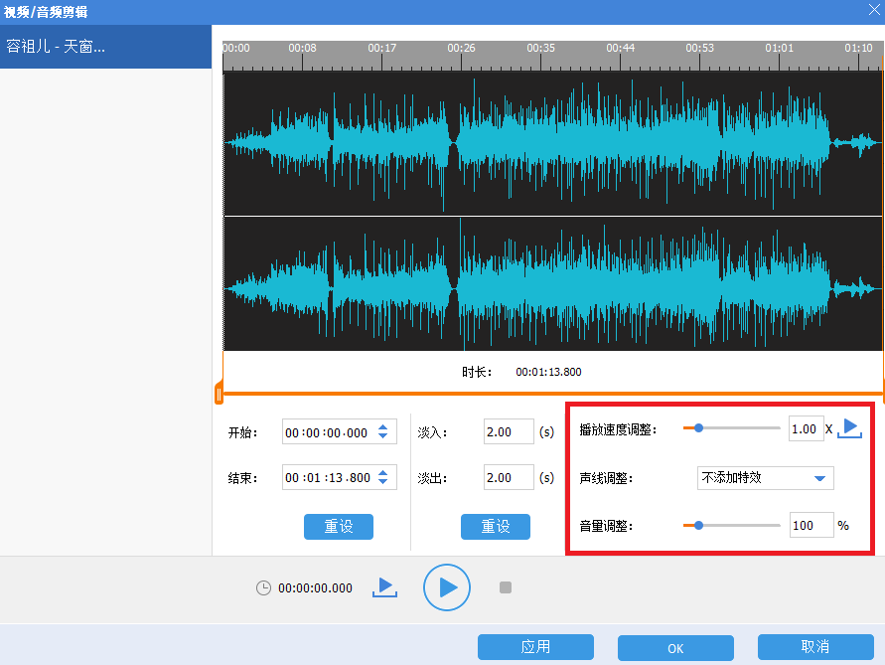Screen dimensions: 885x665
Task: Confirm with the OK button
Action: [675, 648]
